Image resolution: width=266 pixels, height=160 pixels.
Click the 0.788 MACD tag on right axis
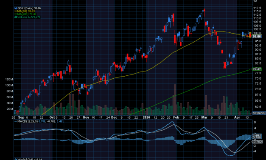257,137
